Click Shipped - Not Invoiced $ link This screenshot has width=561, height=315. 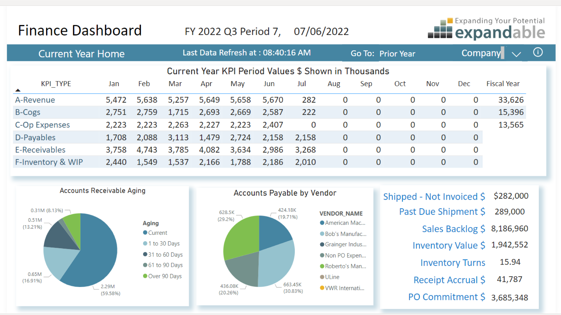[434, 197]
